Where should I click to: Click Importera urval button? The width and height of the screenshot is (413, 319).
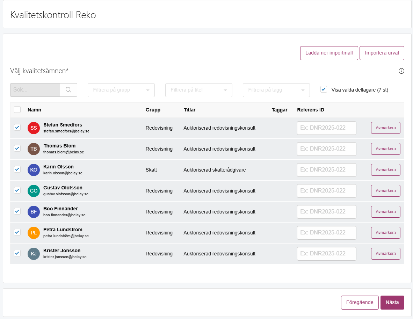pos(382,53)
